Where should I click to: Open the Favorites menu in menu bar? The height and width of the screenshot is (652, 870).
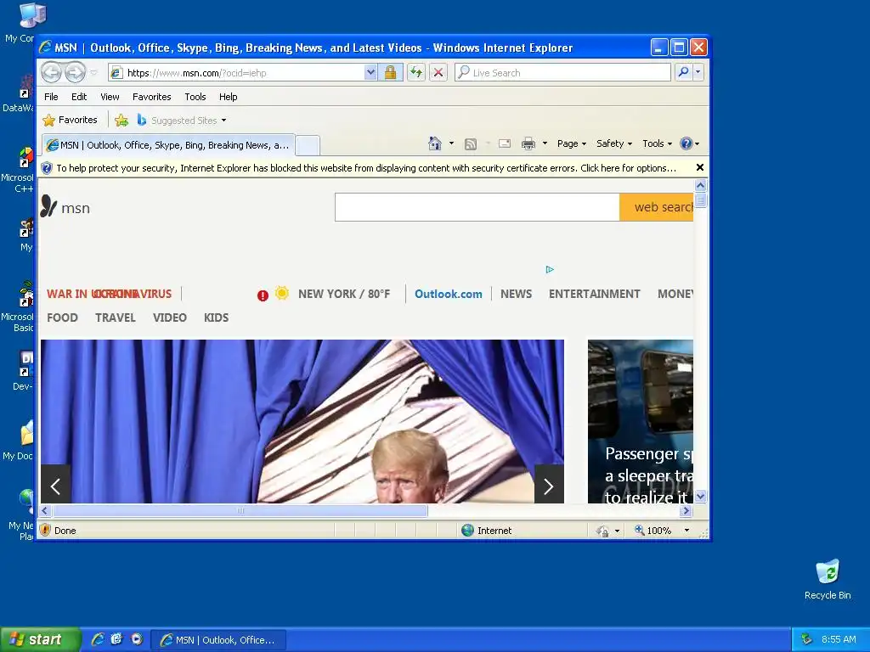tap(151, 97)
